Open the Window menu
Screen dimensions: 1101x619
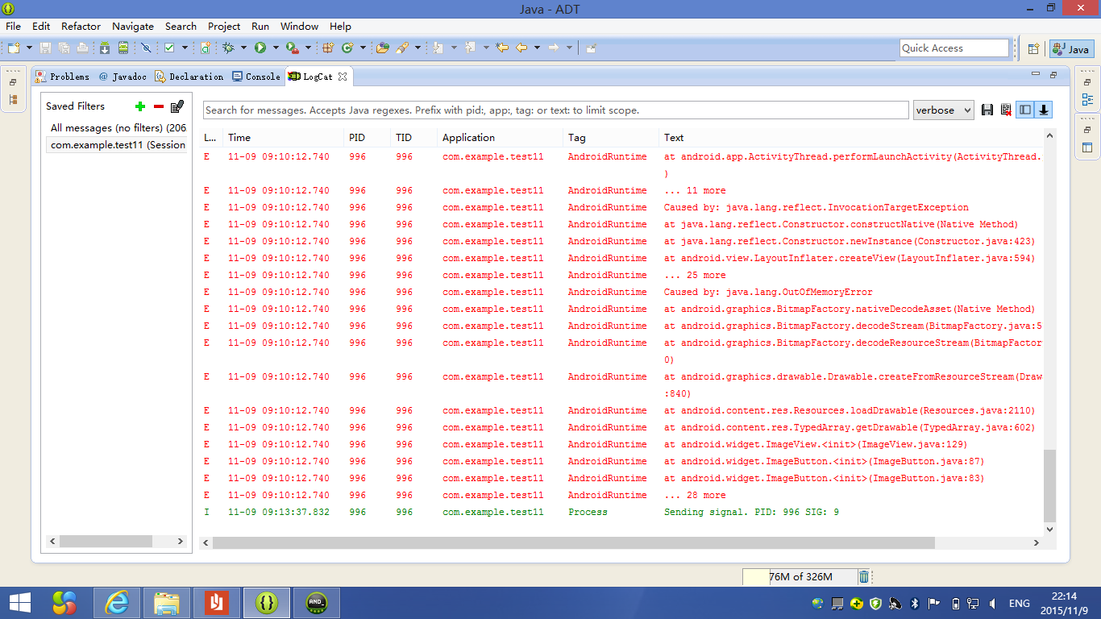click(x=300, y=26)
